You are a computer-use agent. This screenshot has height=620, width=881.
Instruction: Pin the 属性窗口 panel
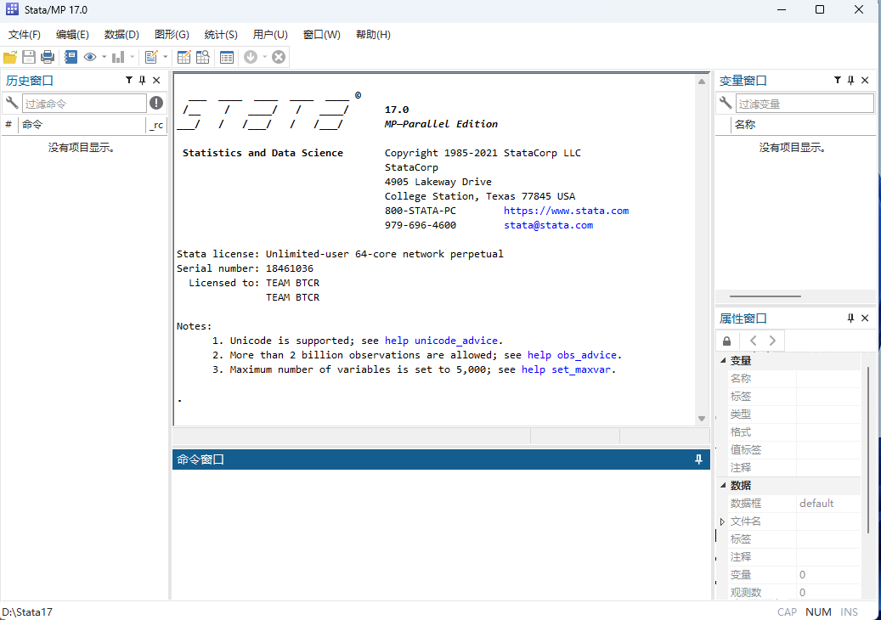pyautogui.click(x=851, y=318)
